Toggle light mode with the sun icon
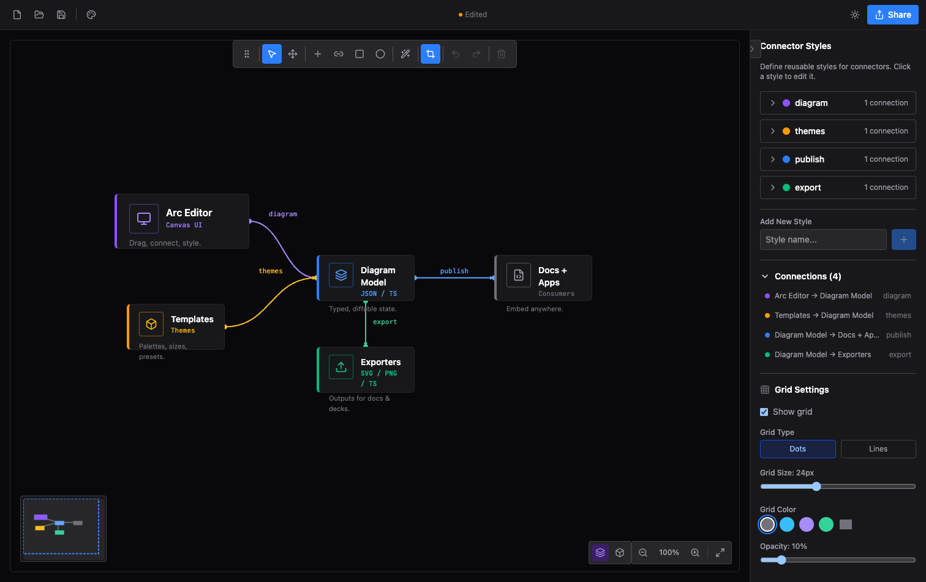Image resolution: width=926 pixels, height=582 pixels. coord(855,15)
